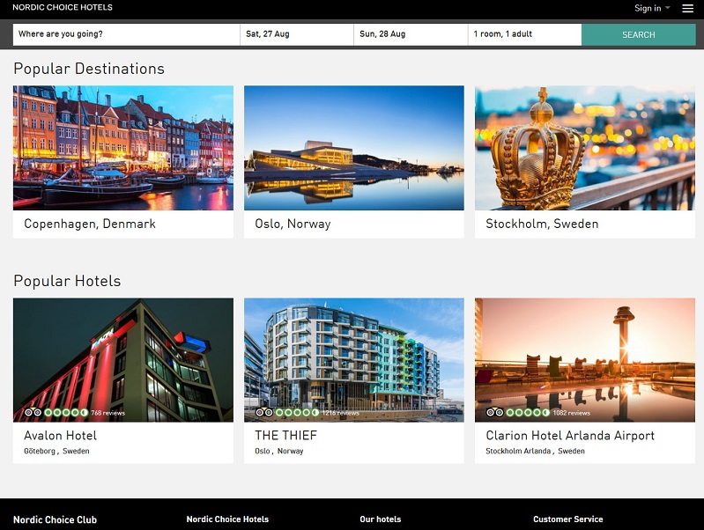
Task: Click the TripAdvisor owl icon on Clarion Hotel Arlanda
Action: tap(495, 412)
